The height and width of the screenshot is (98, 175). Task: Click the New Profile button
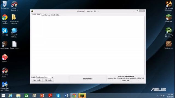(37, 80)
